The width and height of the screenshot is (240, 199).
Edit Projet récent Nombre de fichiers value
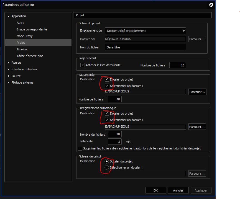178,65
